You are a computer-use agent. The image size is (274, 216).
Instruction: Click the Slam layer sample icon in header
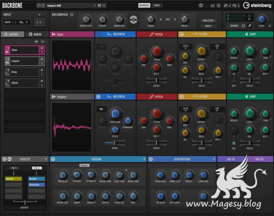(54, 34)
